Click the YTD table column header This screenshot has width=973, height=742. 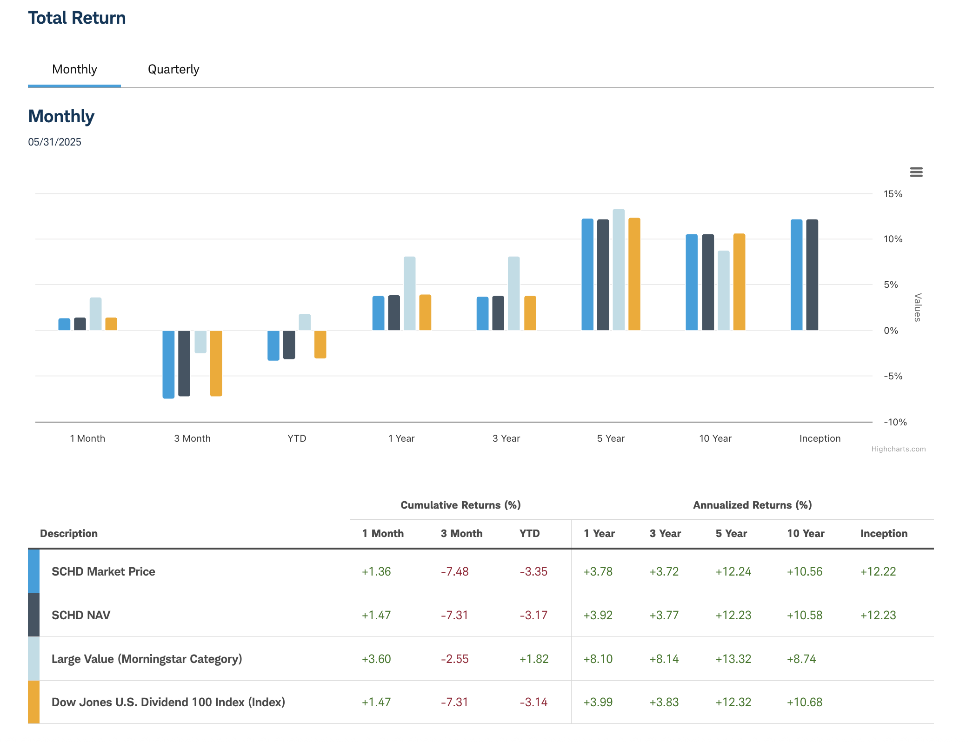coord(530,533)
